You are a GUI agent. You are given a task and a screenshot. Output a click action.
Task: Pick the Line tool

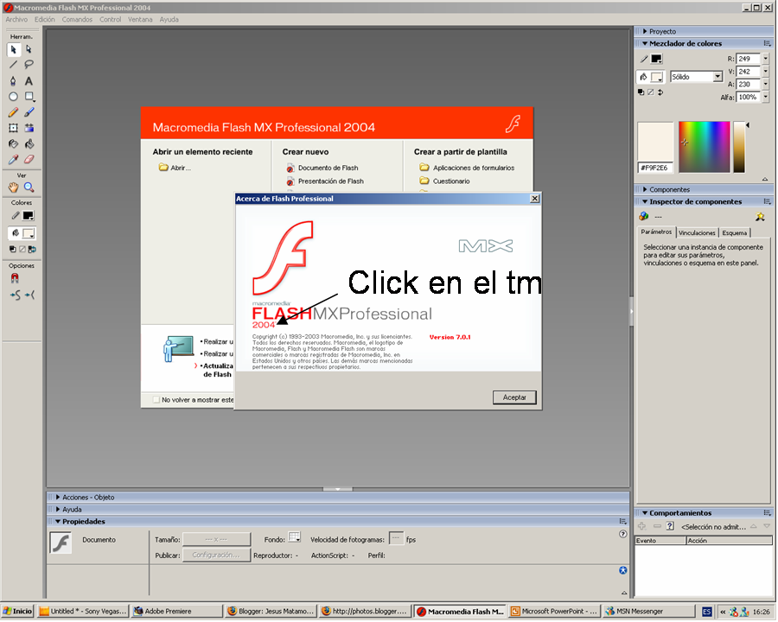click(x=13, y=65)
